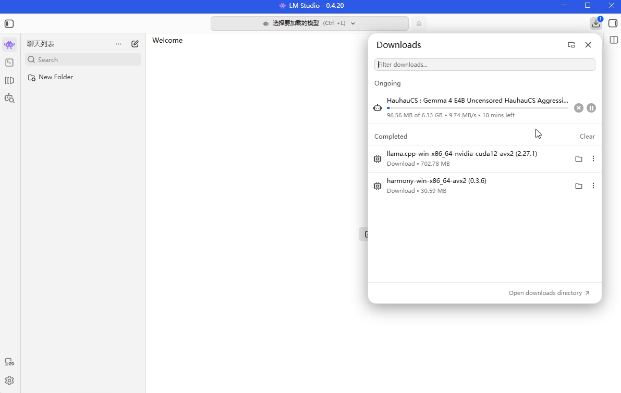
Task: Toggle the downloads button with badge
Action: click(x=596, y=23)
